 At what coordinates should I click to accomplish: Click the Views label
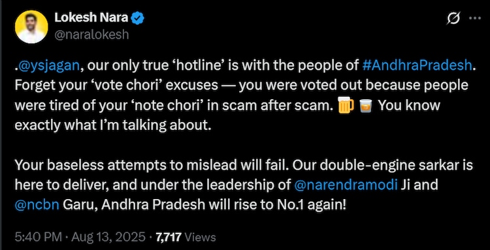pos(201,238)
